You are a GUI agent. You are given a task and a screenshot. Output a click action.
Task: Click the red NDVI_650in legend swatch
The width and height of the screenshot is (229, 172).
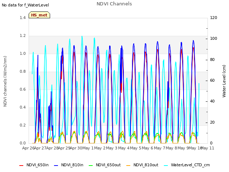[21, 165]
